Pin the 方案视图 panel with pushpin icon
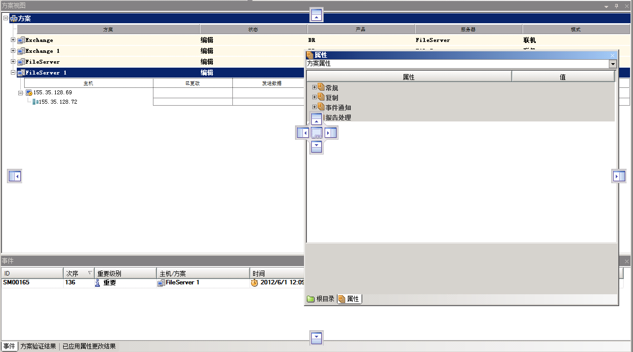The height and width of the screenshot is (352, 633). (616, 6)
